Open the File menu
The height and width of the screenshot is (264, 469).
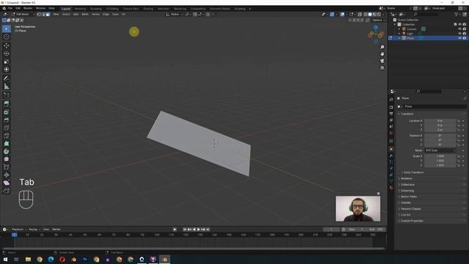coord(10,8)
